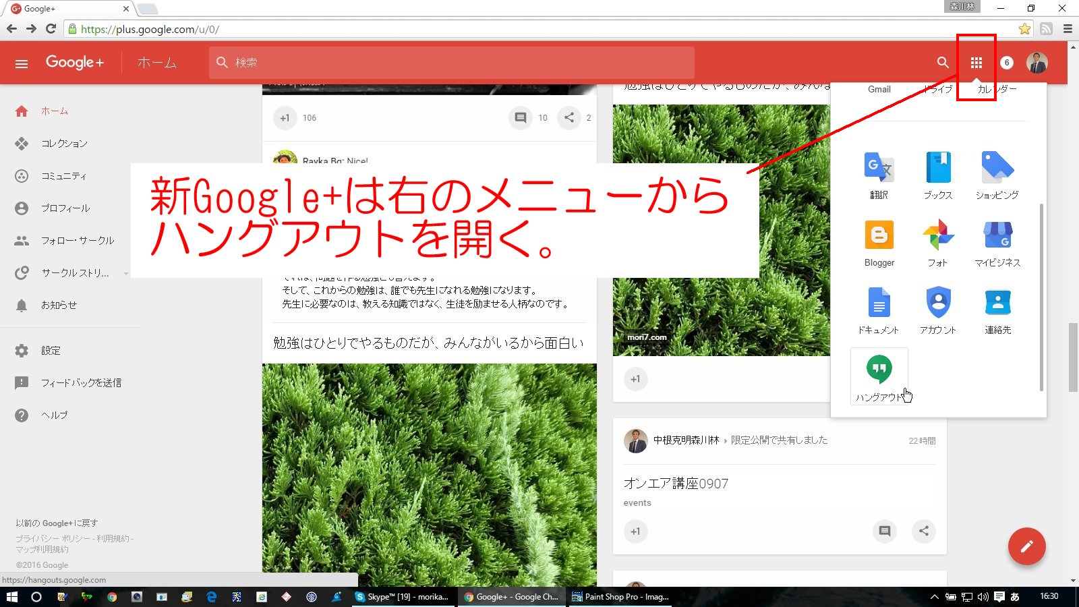Image resolution: width=1079 pixels, height=607 pixels.
Task: Open Gmail in the apps menu
Action: click(x=879, y=90)
